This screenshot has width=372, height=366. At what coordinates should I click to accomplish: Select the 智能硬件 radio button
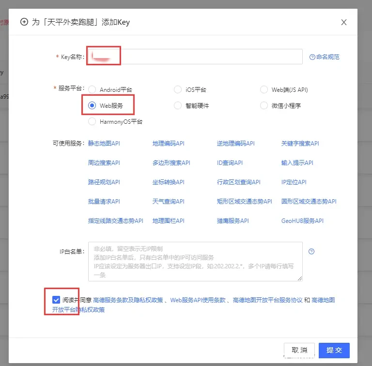click(178, 105)
